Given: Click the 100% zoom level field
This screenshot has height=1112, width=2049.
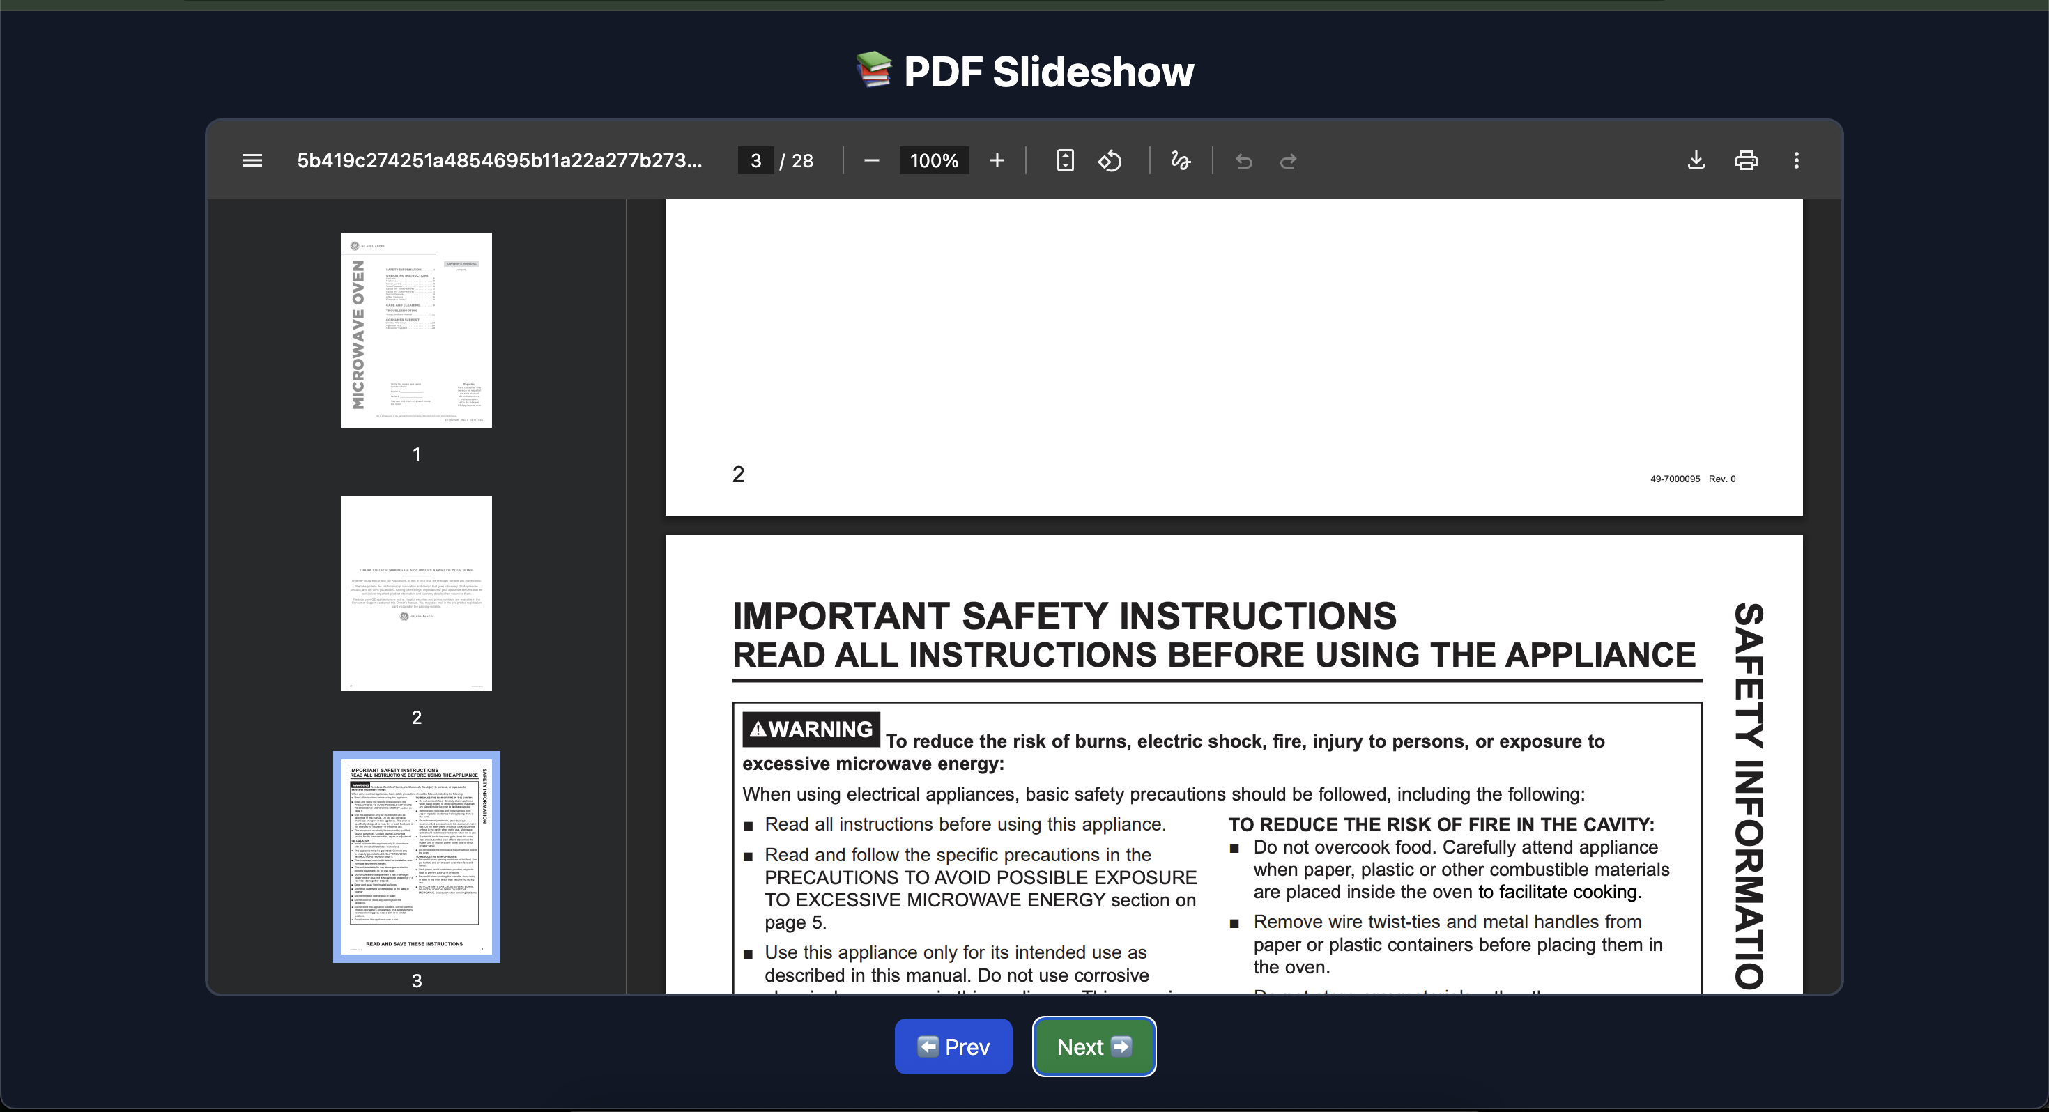Looking at the screenshot, I should coord(934,161).
